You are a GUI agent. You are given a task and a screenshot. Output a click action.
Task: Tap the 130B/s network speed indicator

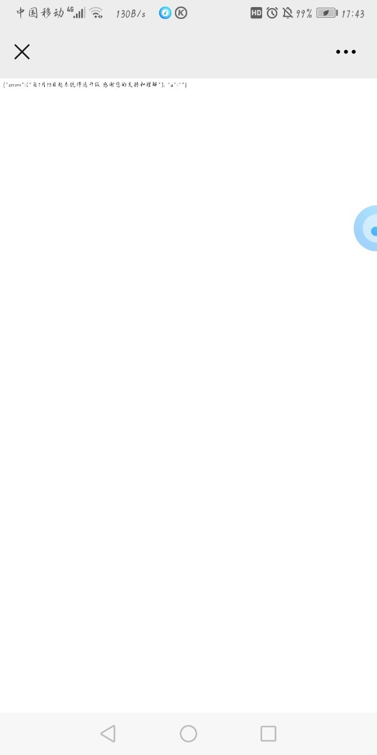pos(131,14)
